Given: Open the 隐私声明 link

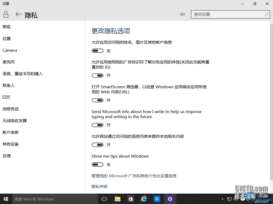Looking at the screenshot, I should pos(99,186).
